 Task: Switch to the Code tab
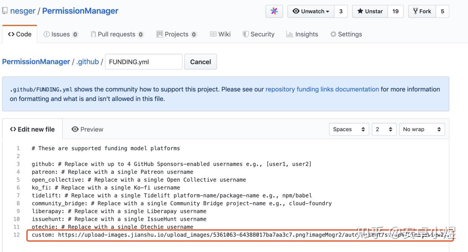click(20, 34)
